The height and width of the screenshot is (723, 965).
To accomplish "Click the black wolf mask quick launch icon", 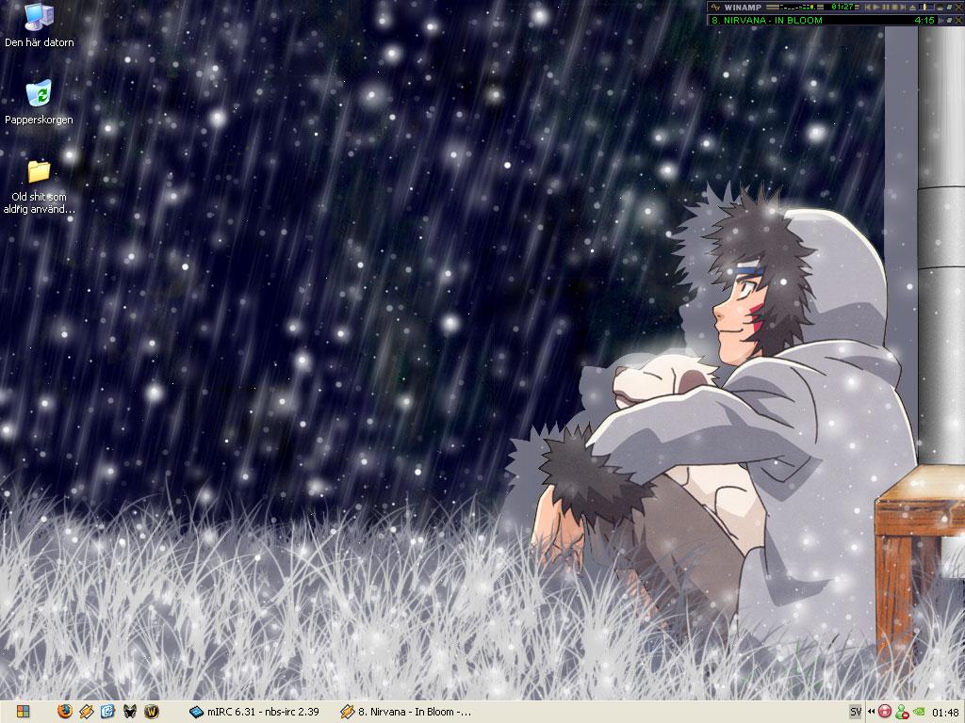I will [129, 712].
